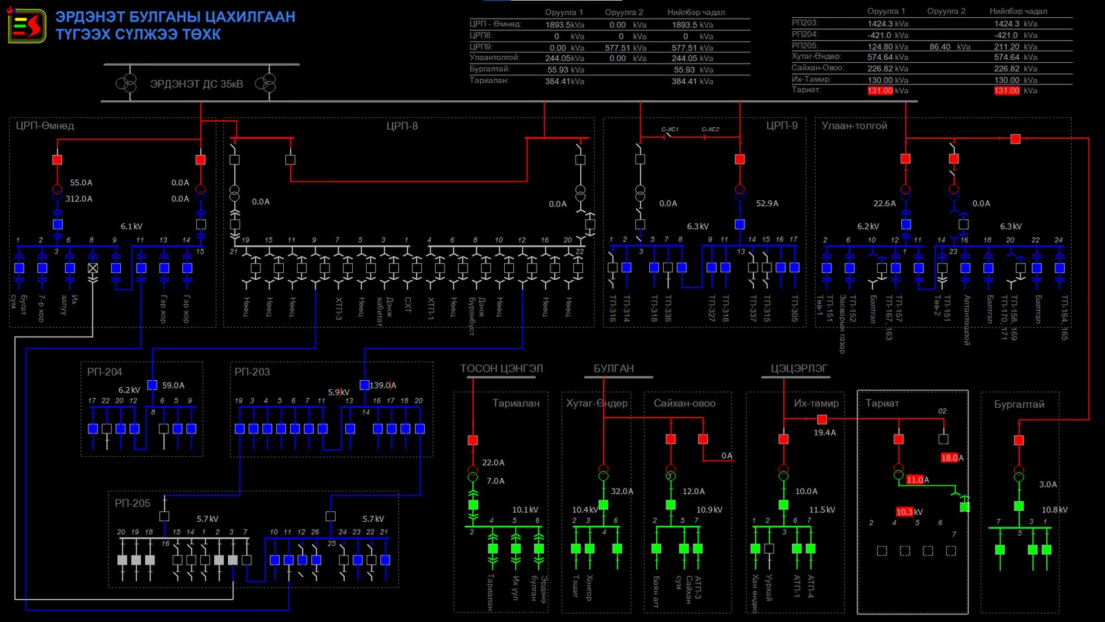The width and height of the screenshot is (1105, 622).
Task: Toggle ЦРП-Өмнөд red breaker above 55.0A
Action: [57, 160]
